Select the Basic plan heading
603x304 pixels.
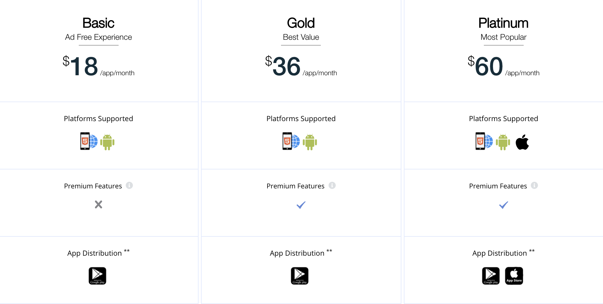(98, 23)
